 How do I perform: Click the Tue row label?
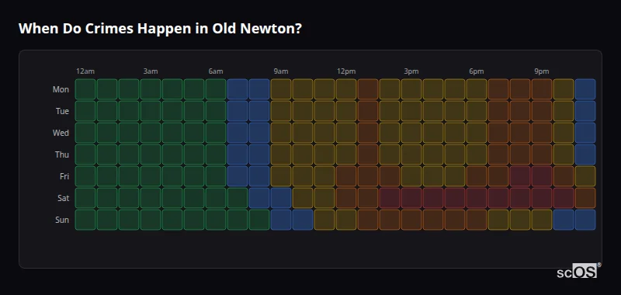pyautogui.click(x=62, y=111)
